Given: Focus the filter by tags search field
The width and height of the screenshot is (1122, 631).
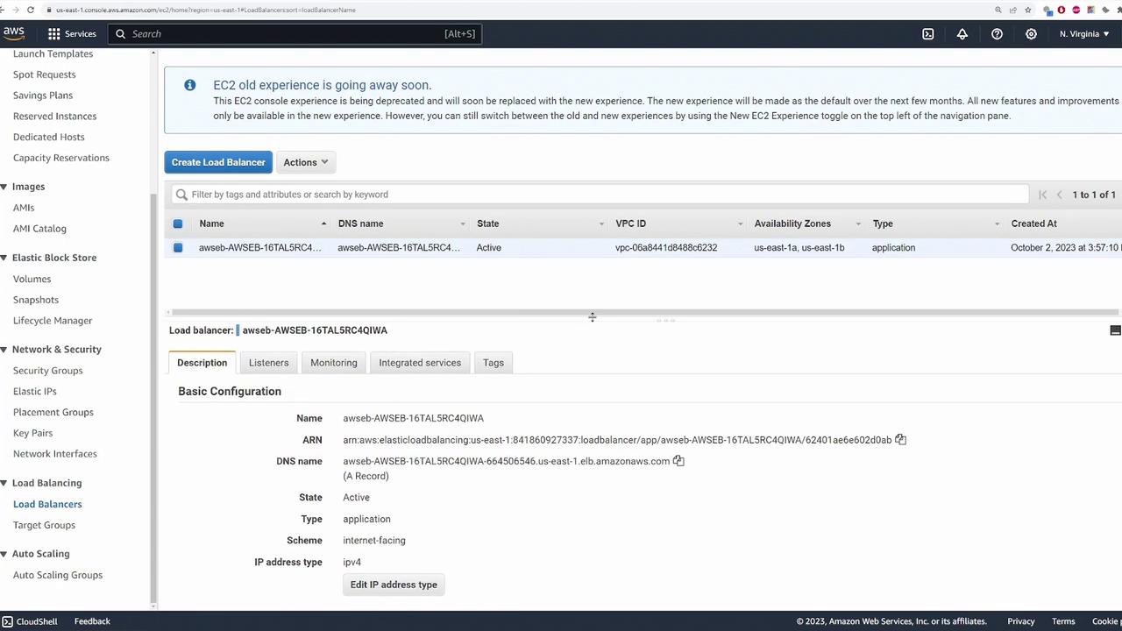Looking at the screenshot, I should [601, 195].
